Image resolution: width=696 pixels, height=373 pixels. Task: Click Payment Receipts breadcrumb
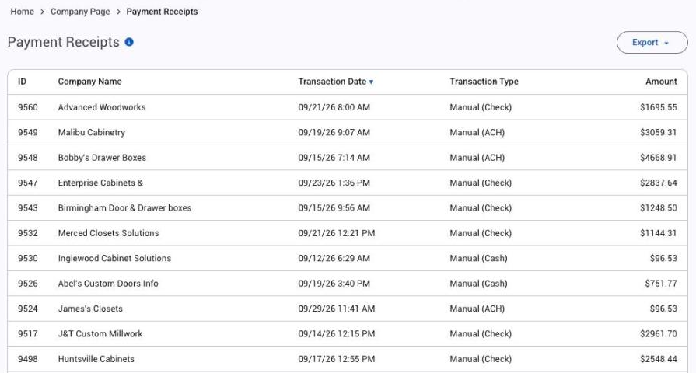[162, 12]
